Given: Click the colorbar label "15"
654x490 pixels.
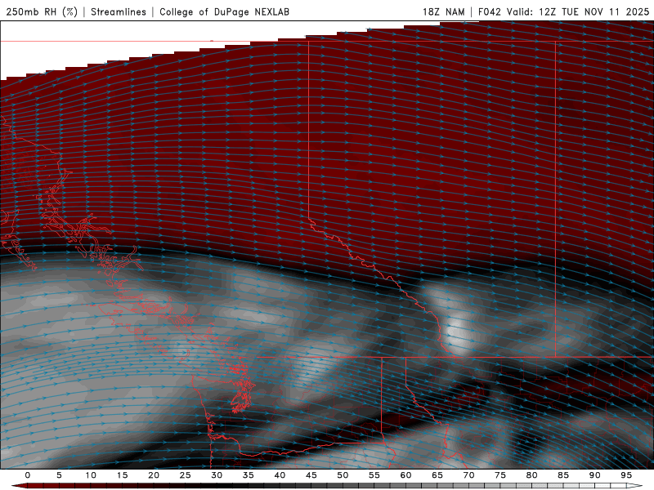Looking at the screenshot, I should click(122, 475).
